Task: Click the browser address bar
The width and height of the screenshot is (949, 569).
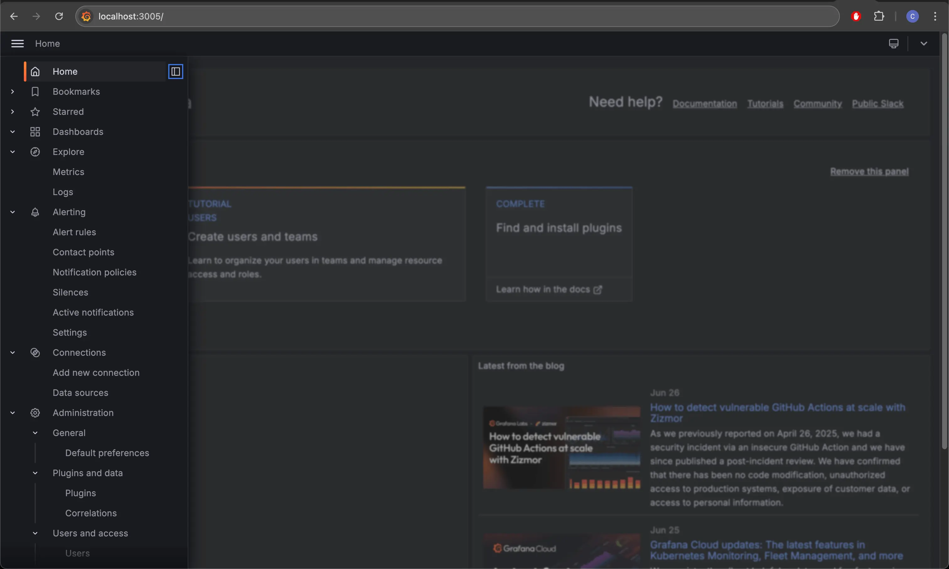Action: pos(269,16)
